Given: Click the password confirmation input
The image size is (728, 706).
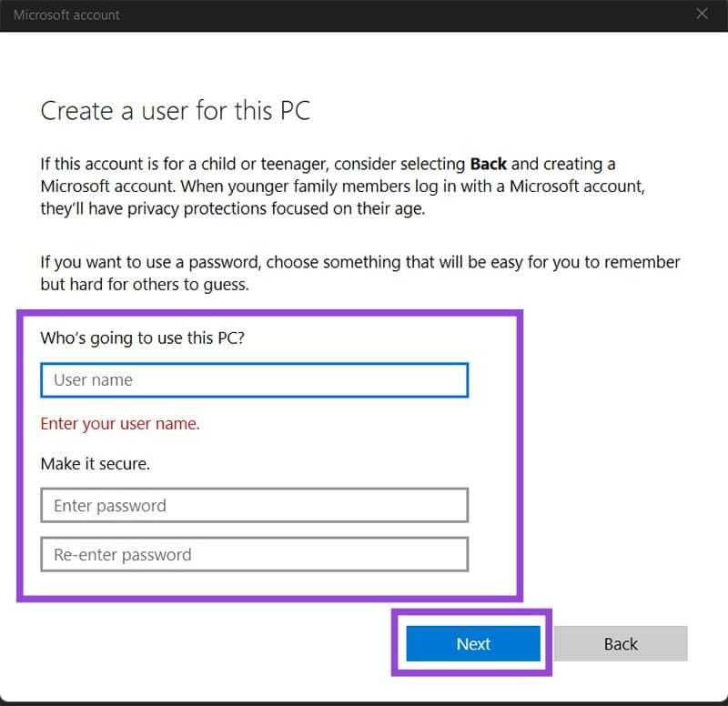Looking at the screenshot, I should point(253,554).
